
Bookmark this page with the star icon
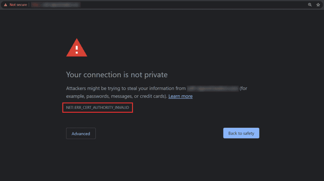click(318, 5)
